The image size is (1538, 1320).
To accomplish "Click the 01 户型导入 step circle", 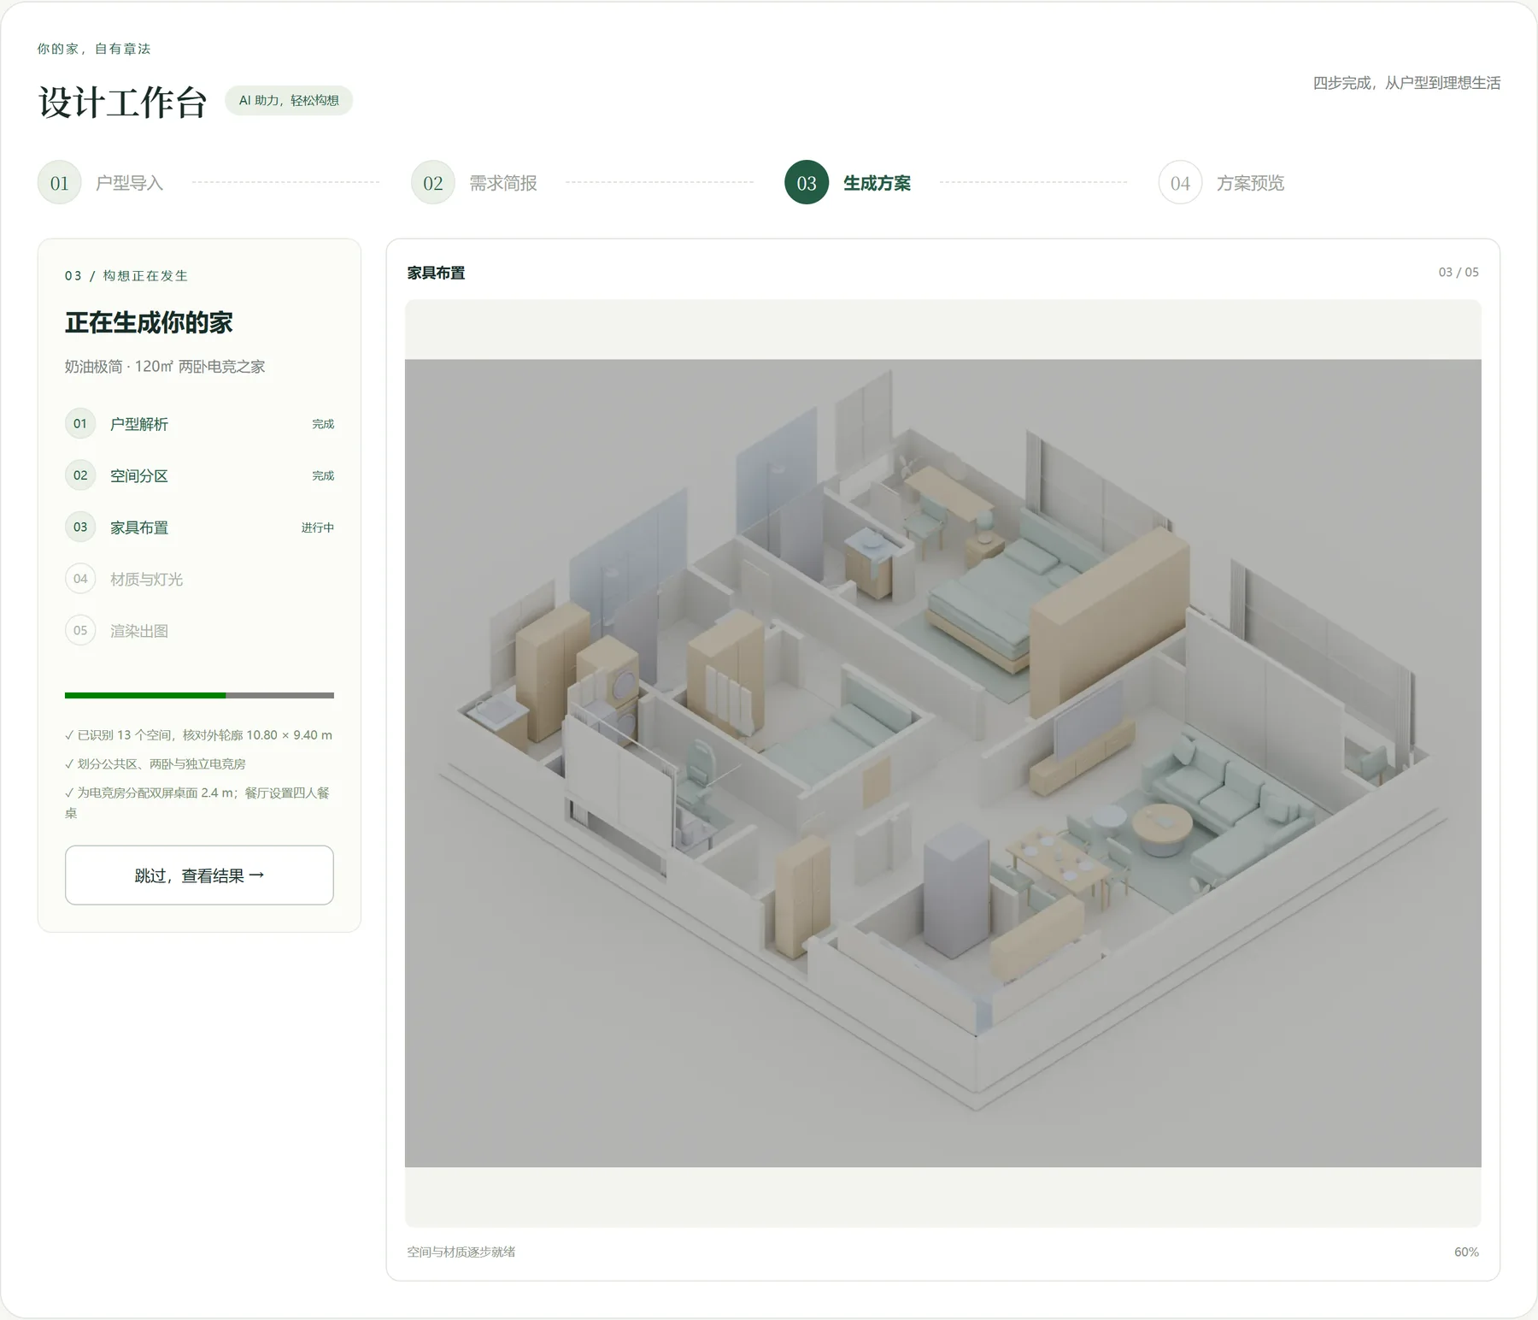I will 59,182.
